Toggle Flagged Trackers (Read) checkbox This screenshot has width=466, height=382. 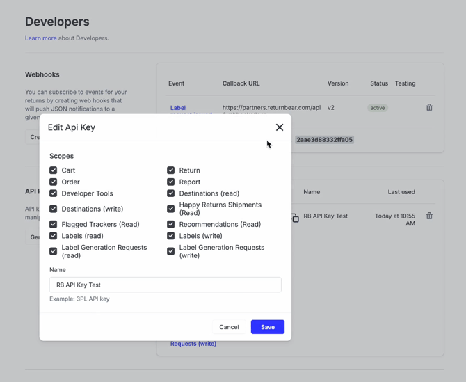click(x=54, y=225)
